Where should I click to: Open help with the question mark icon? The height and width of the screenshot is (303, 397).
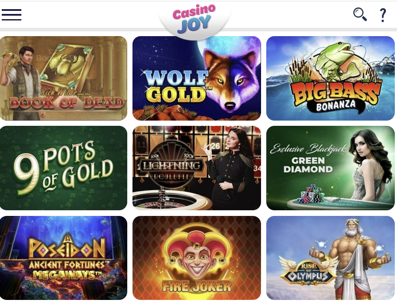(x=383, y=15)
